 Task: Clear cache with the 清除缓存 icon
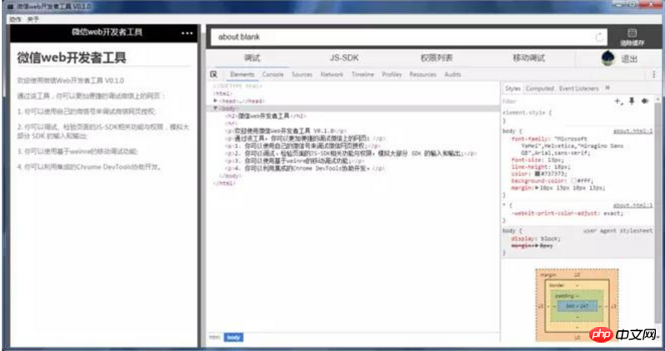tap(632, 37)
